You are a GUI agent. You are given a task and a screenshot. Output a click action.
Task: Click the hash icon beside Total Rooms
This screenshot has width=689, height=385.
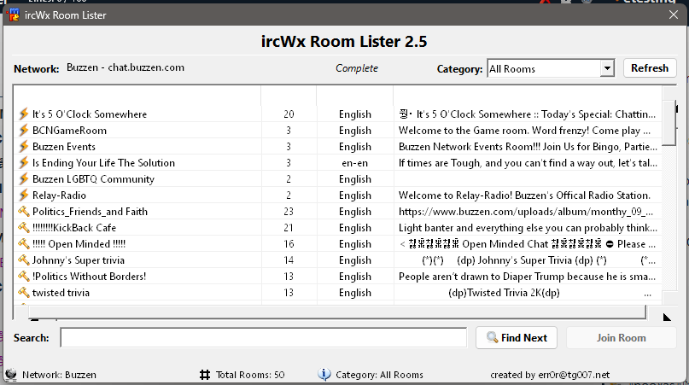[205, 375]
